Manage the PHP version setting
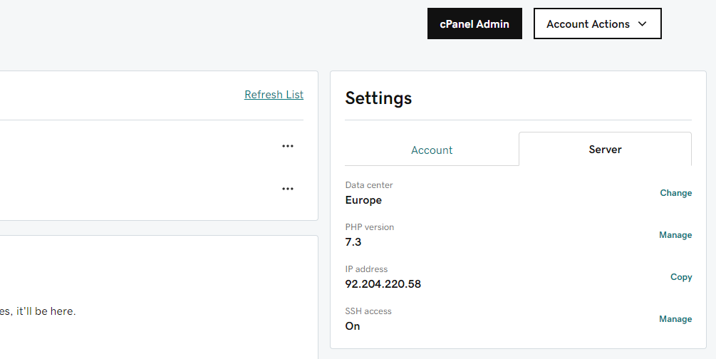The height and width of the screenshot is (359, 716). [x=675, y=235]
